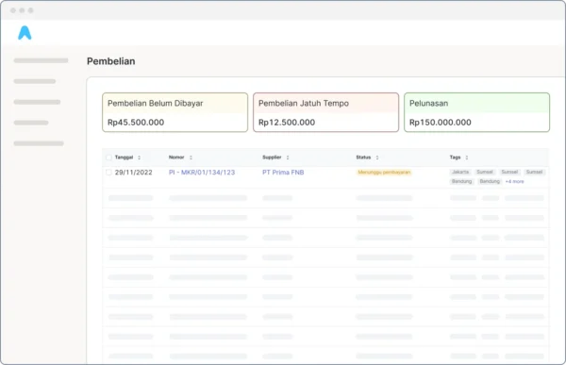Select the Pembelian Belum Dibayar card
Image resolution: width=566 pixels, height=365 pixels.
[x=175, y=112]
